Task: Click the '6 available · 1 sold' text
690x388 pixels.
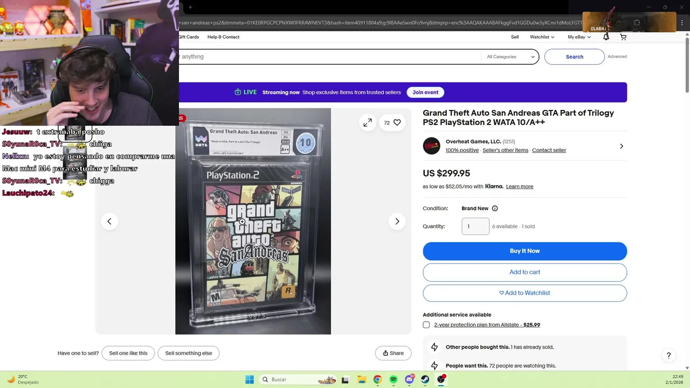Action: tap(513, 226)
